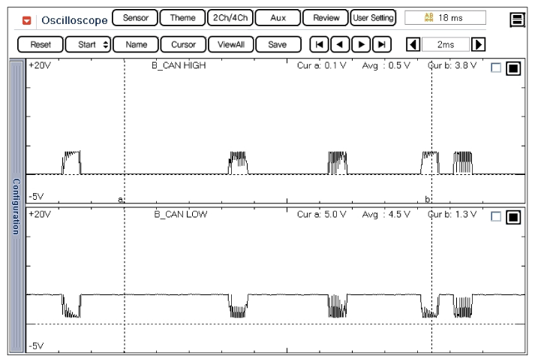Screen dimensions: 535x362
Task: Click Avg : 0.5 V reading
Action: pos(386,65)
